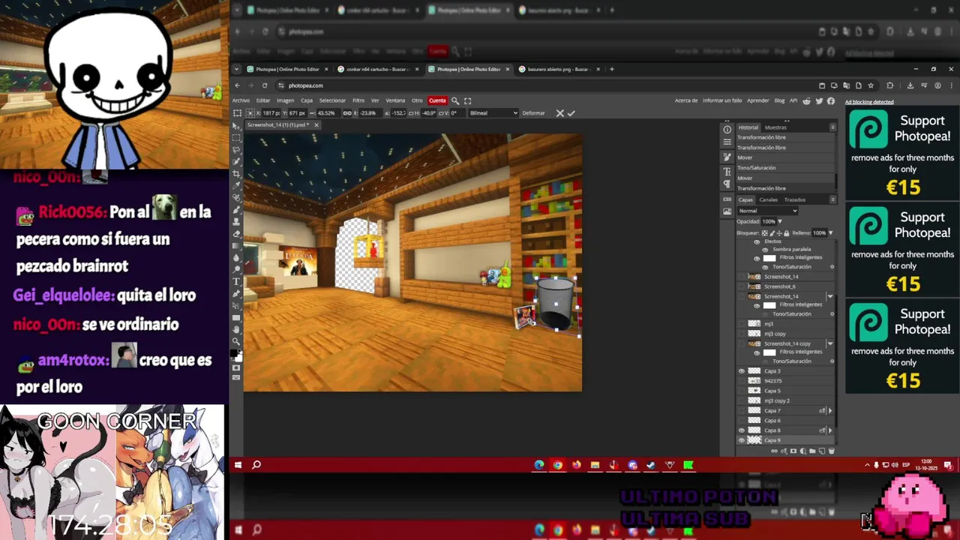
Task: Collapse the Screenshot_14 copy layer effects
Action: tap(829, 343)
